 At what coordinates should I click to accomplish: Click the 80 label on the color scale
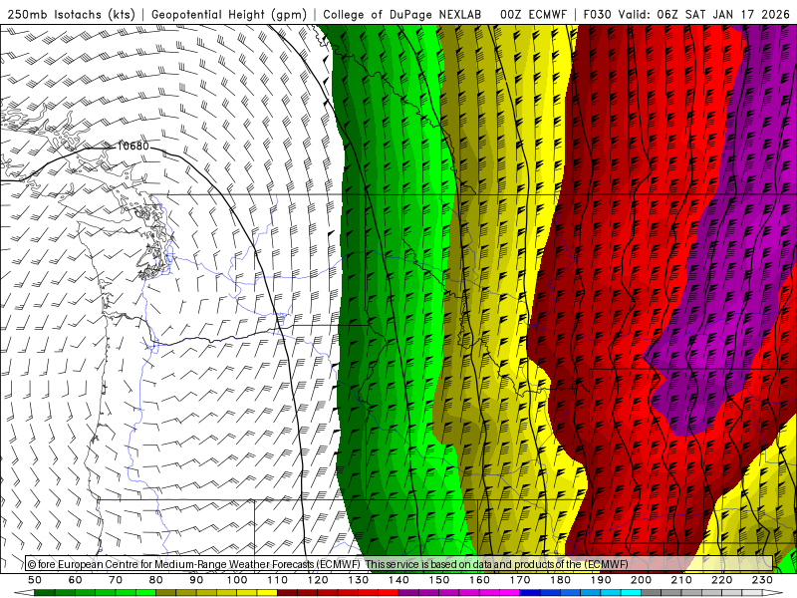click(x=156, y=580)
